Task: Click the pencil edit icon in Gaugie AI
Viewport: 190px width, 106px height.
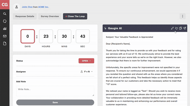Action: pos(172,28)
